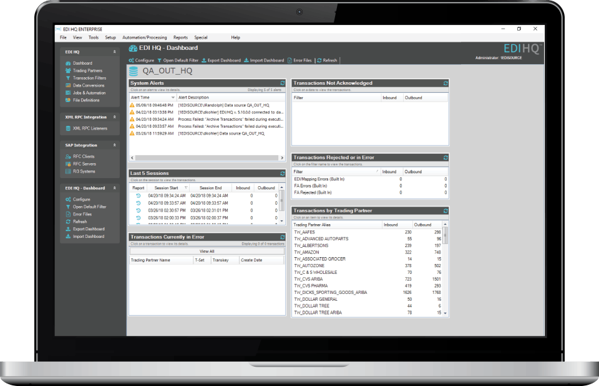
Task: Click Open Default Filter in the sidebar
Action: [86, 207]
